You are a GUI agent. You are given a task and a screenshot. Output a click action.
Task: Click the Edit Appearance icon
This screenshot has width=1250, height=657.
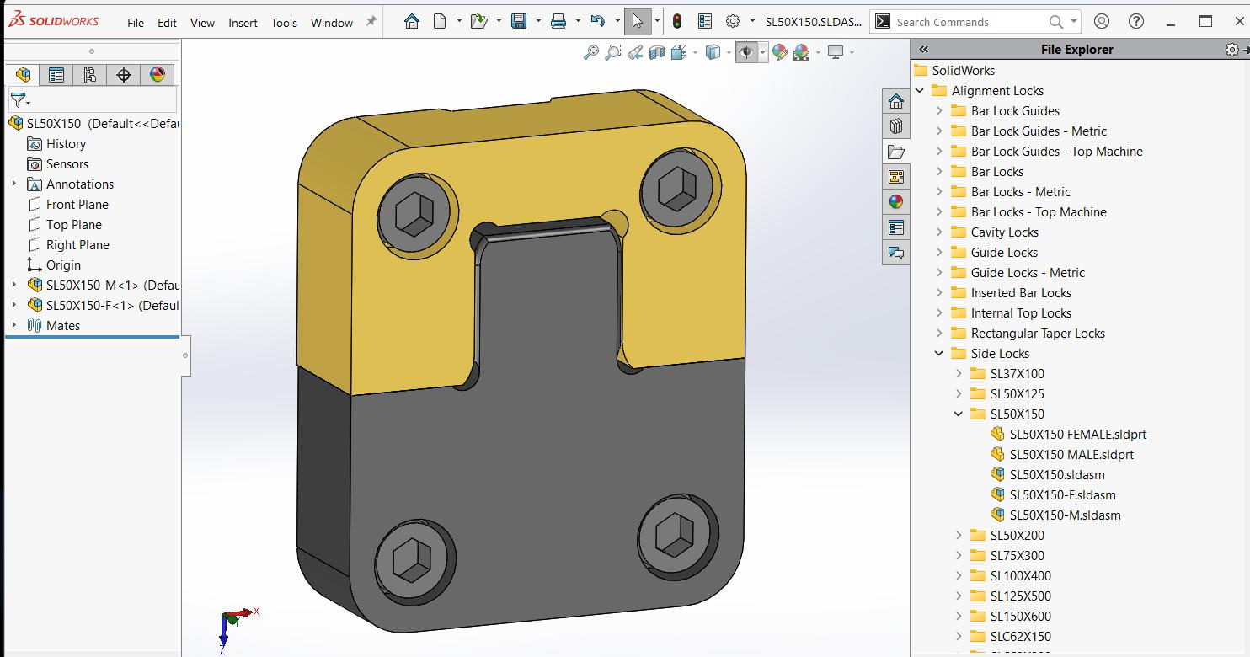(x=780, y=52)
